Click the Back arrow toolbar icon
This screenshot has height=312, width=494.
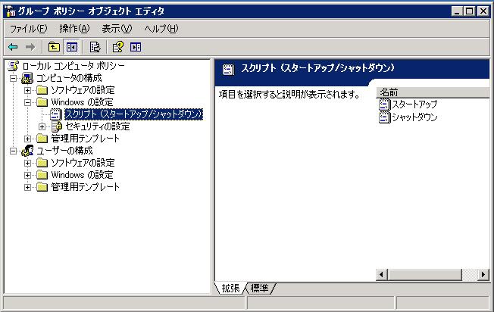pyautogui.click(x=13, y=46)
